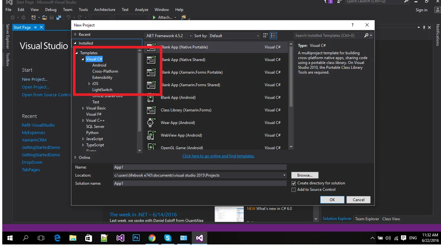
Task: Click the go online and find templates link
Action: [x=219, y=156]
